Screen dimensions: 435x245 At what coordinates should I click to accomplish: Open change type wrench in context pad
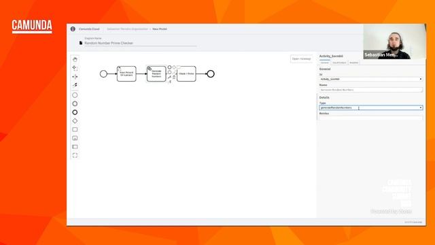tap(169, 77)
